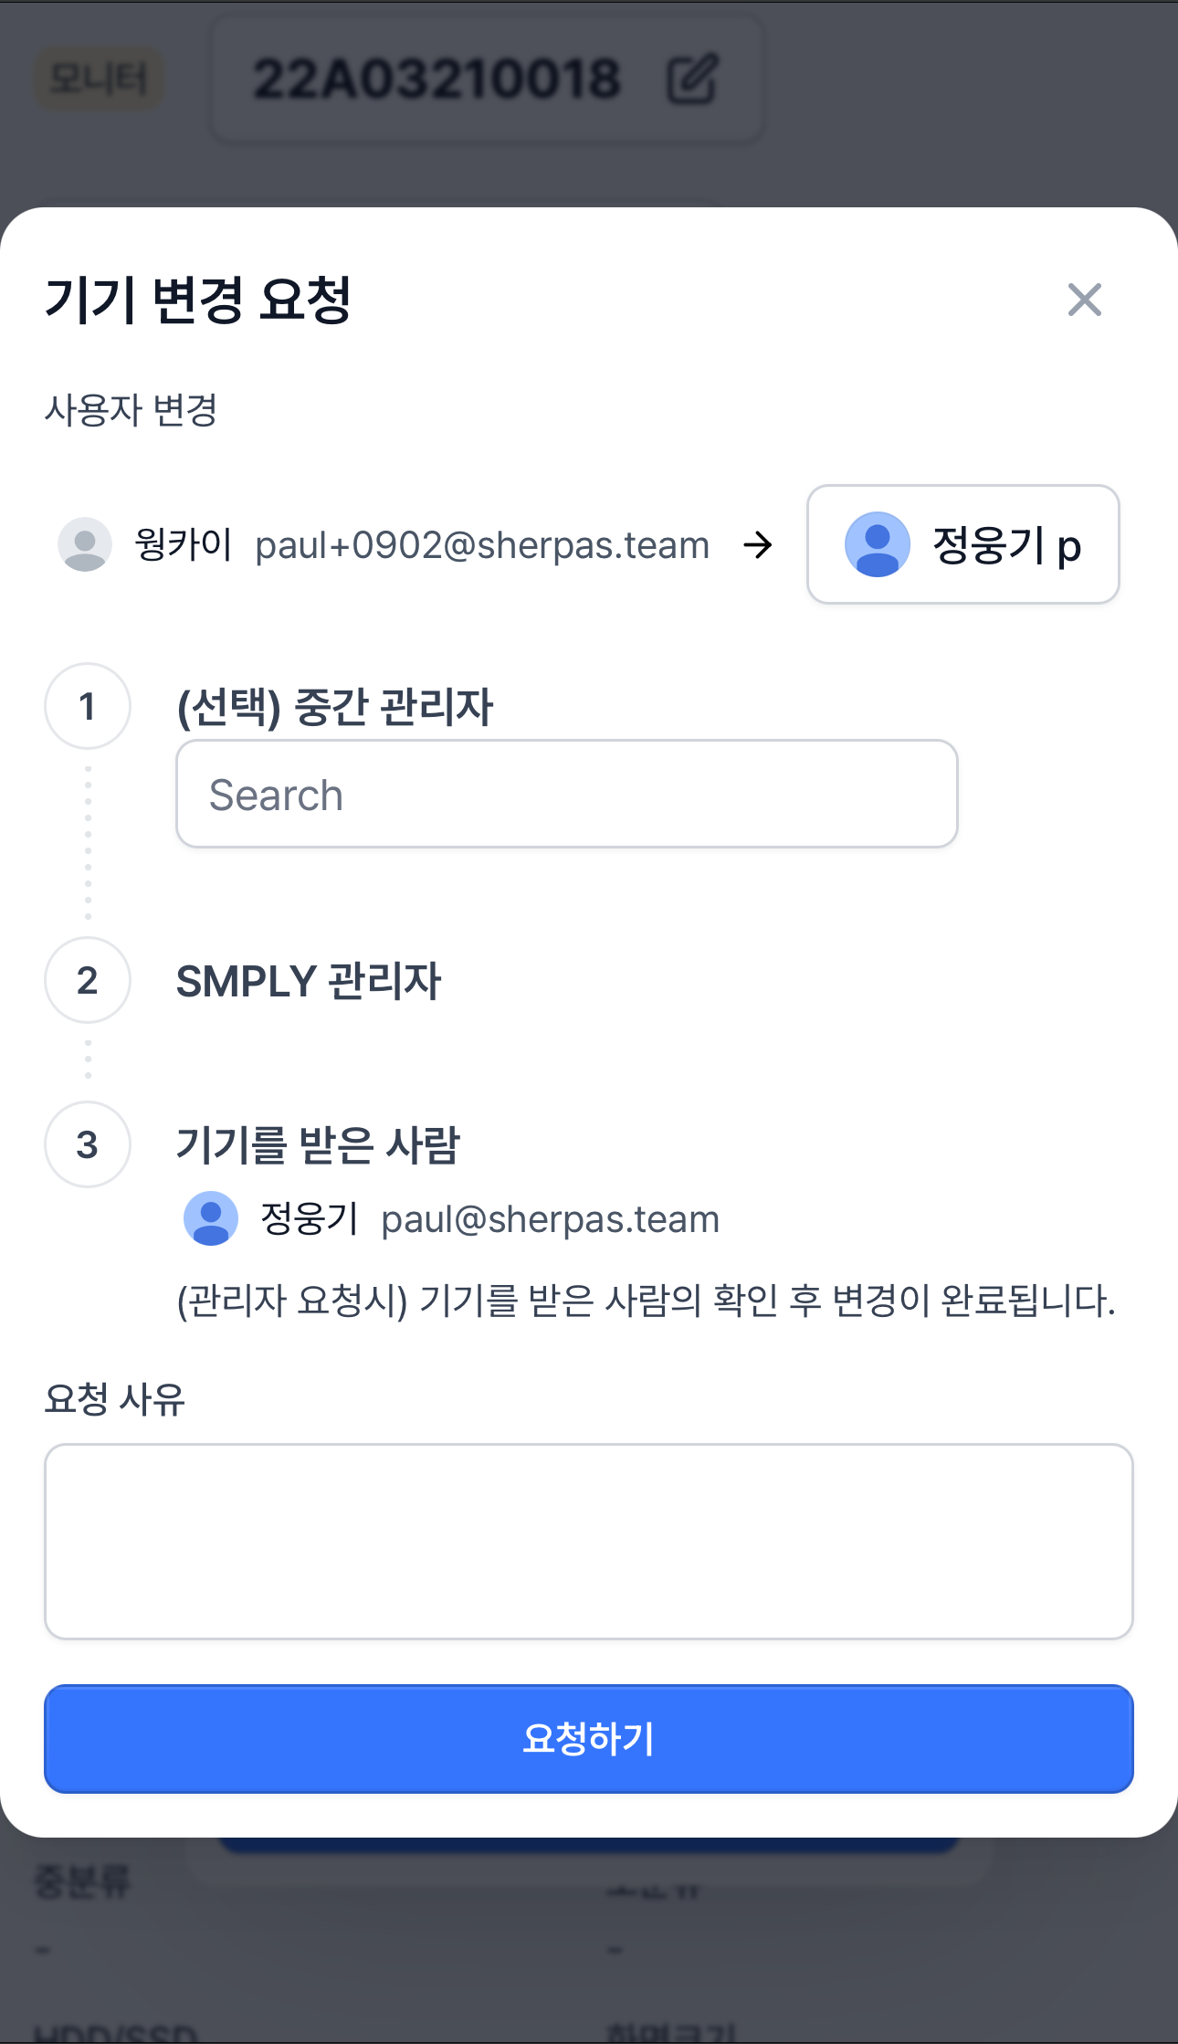The image size is (1178, 2044).
Task: Click the 22A03210018 serial number field
Action: tap(488, 79)
